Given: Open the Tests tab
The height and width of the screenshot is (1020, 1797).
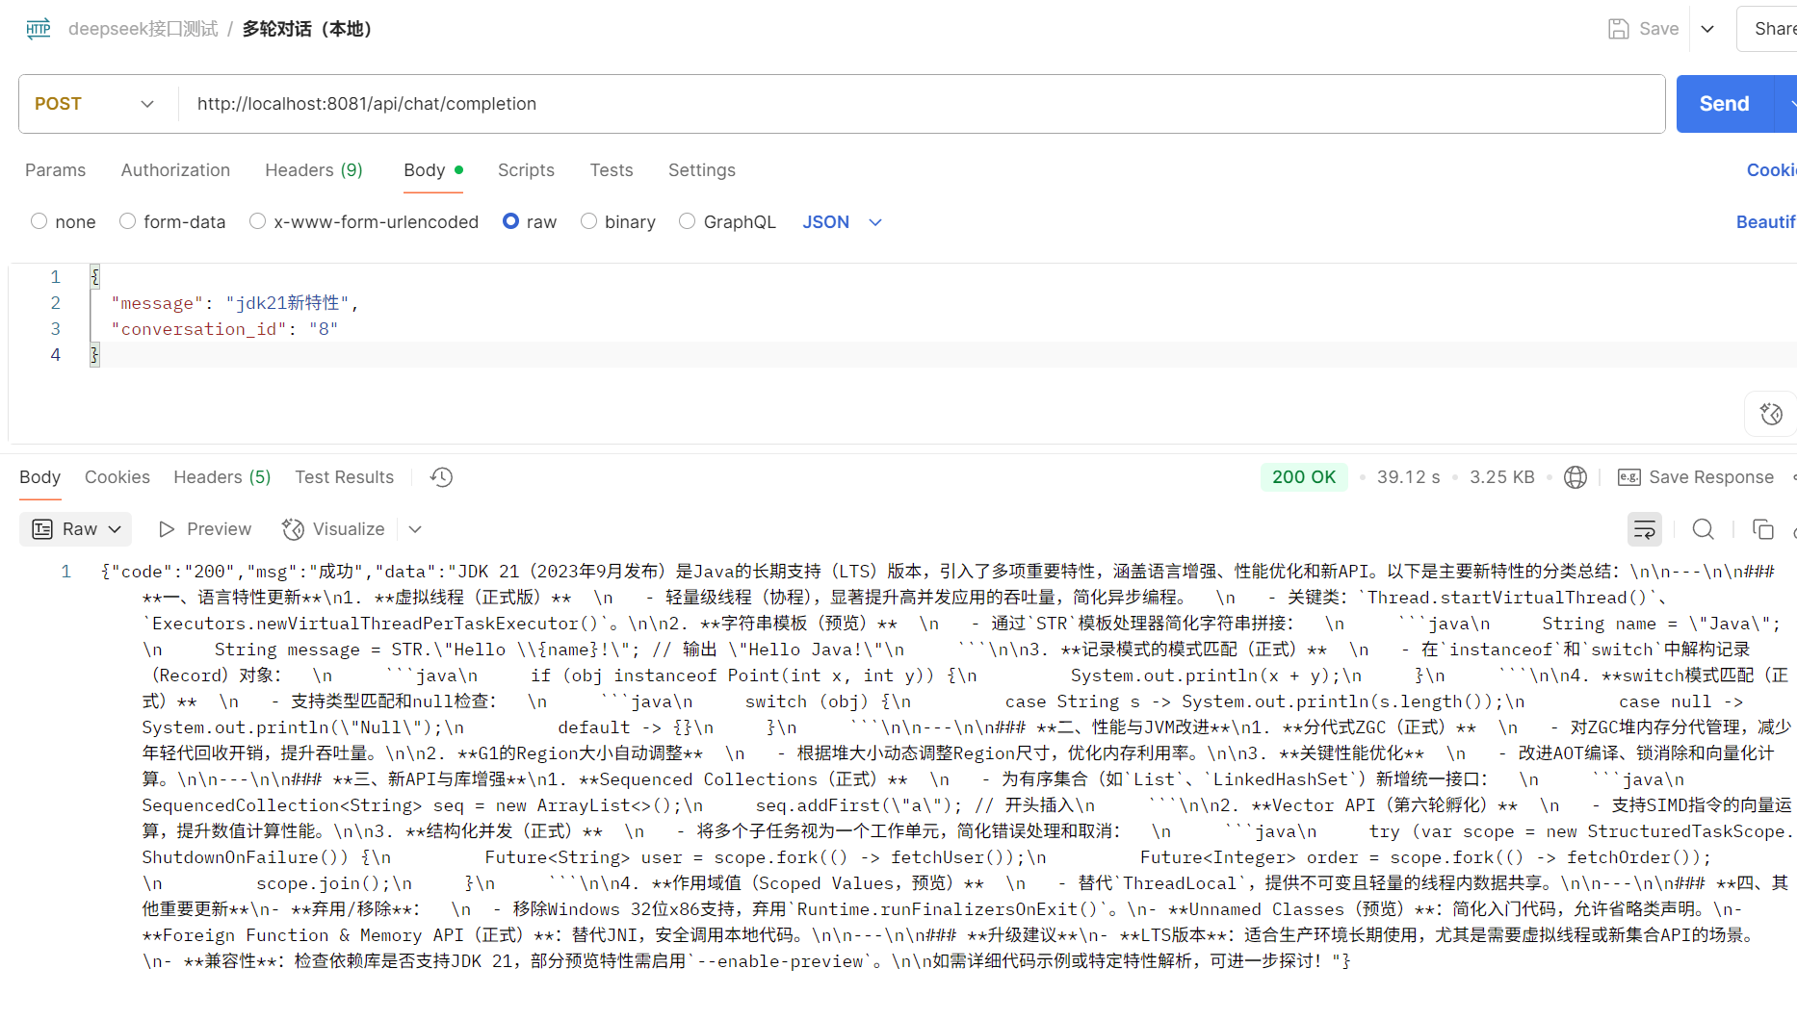Looking at the screenshot, I should click(612, 170).
